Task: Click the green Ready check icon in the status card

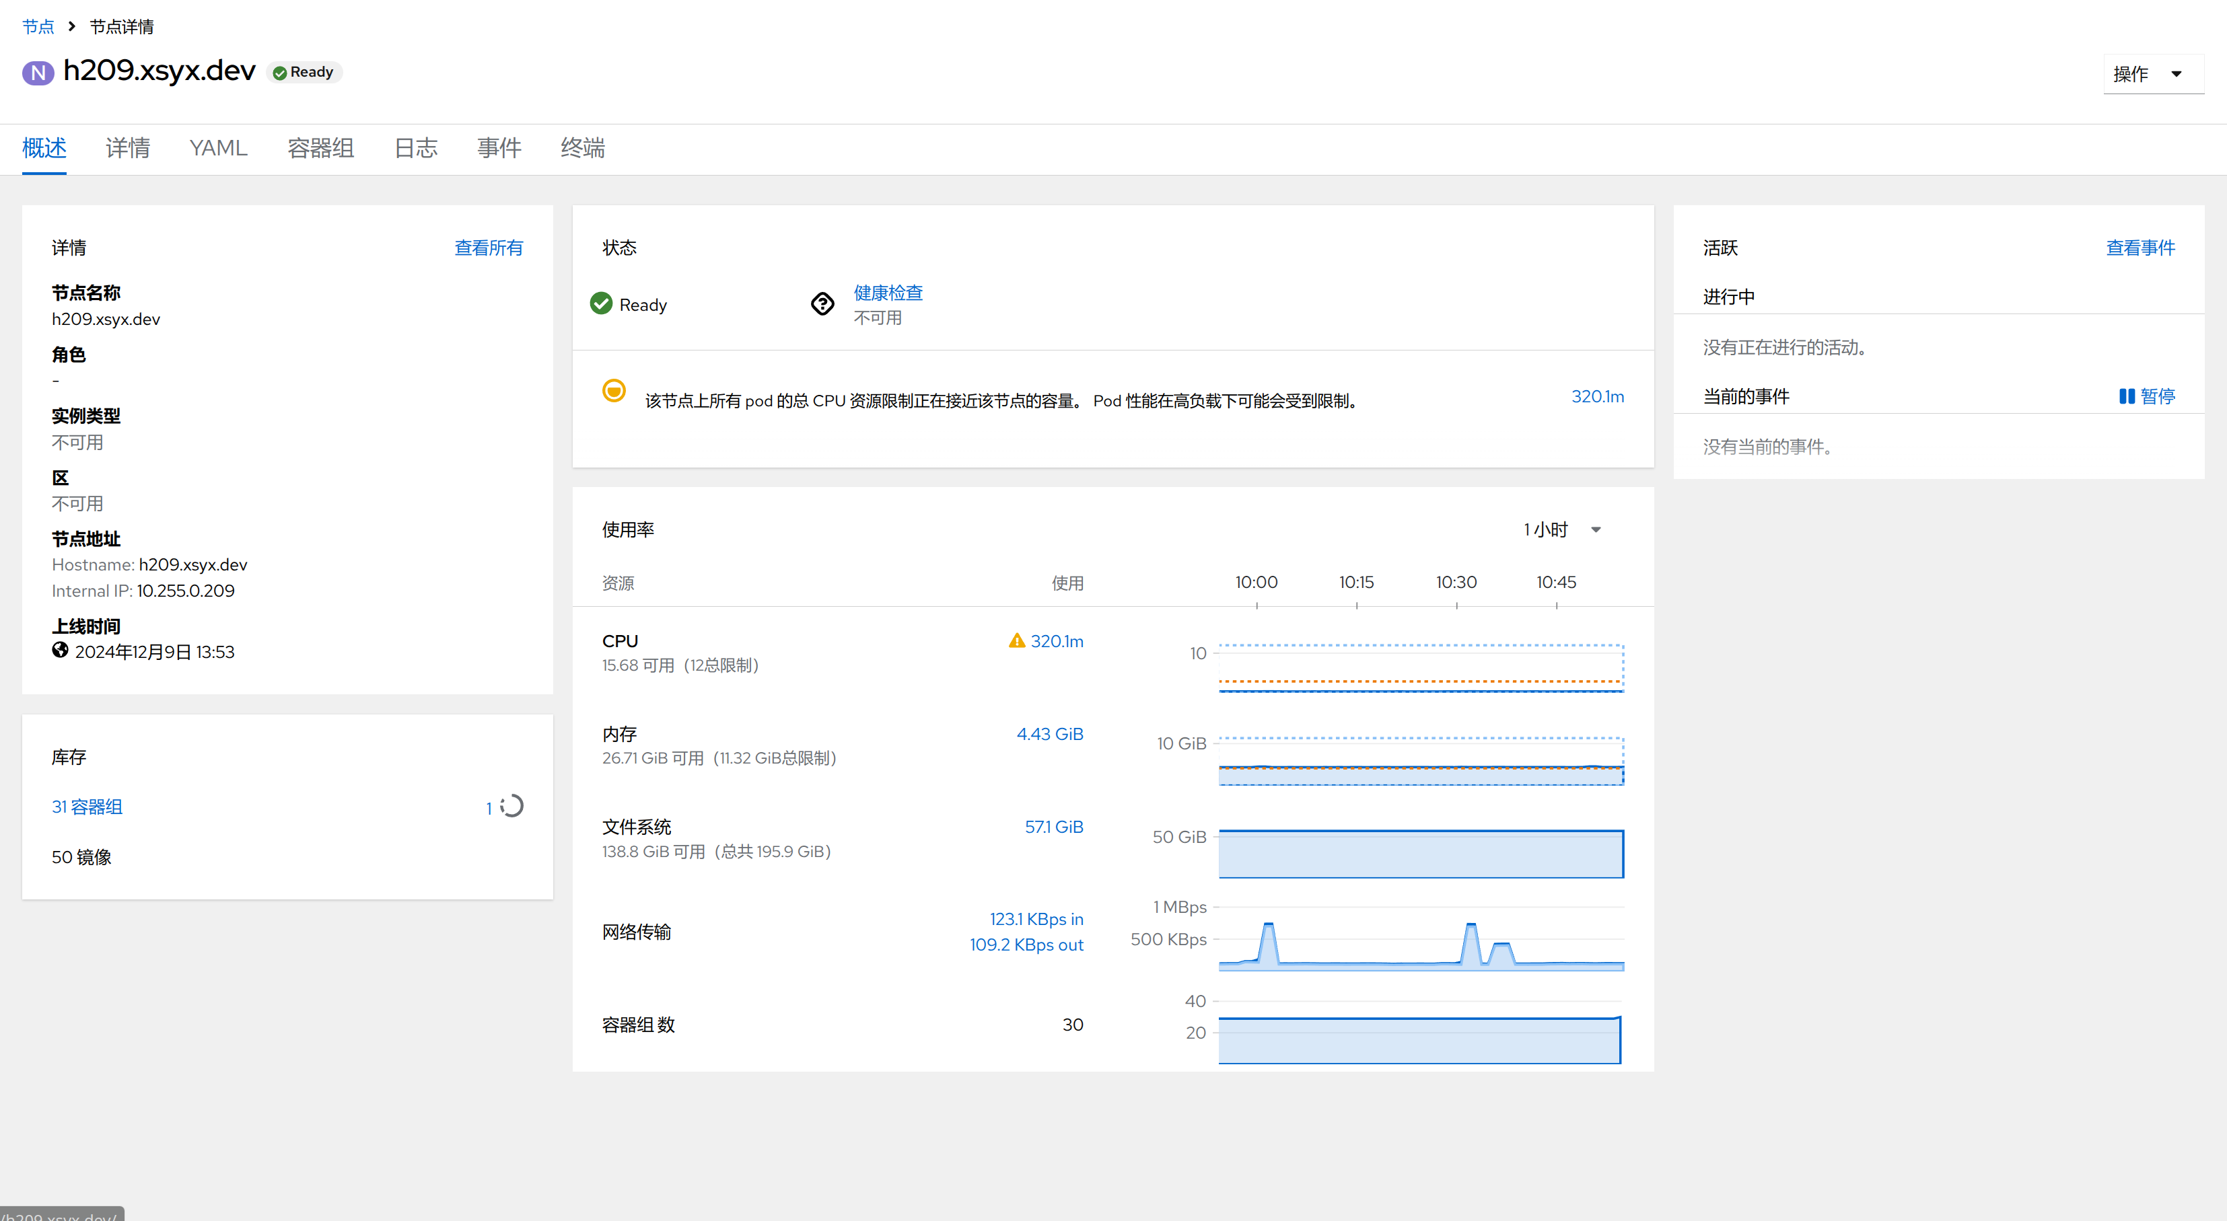Action: pos(601,303)
